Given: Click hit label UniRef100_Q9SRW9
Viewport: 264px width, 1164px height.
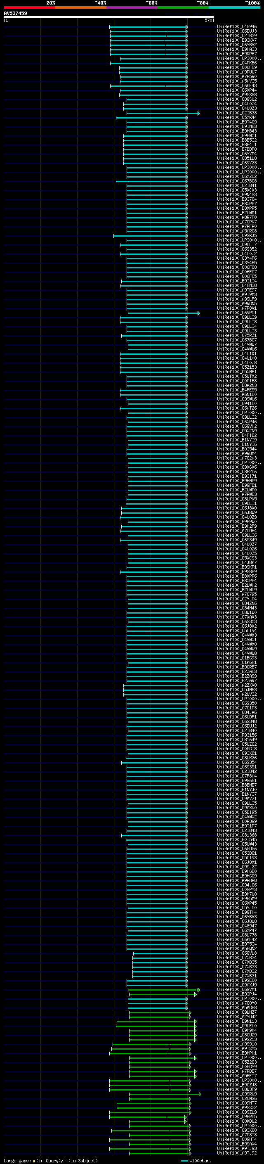Looking at the screenshot, I should tap(237, 1094).
